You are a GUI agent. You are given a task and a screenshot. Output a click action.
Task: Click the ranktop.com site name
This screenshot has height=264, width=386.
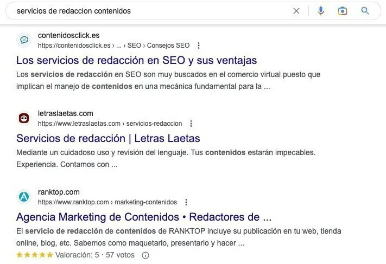pos(59,192)
